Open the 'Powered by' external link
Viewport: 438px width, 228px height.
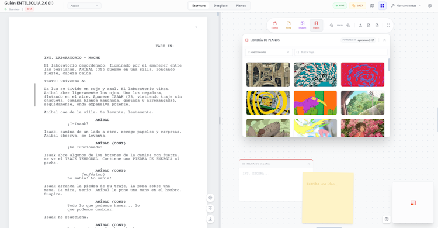(x=358, y=40)
